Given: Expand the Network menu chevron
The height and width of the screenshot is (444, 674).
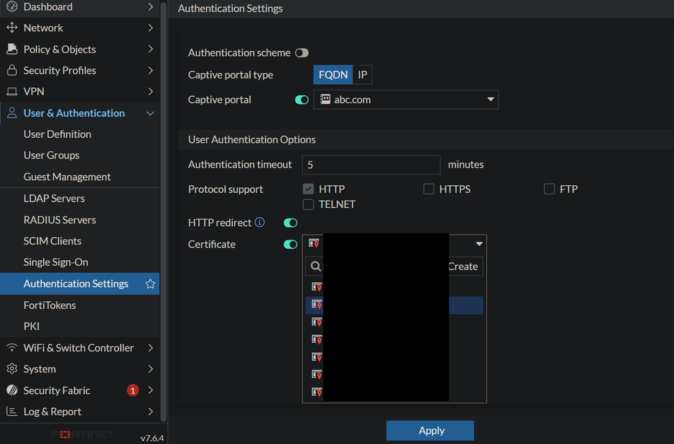Looking at the screenshot, I should pos(150,28).
